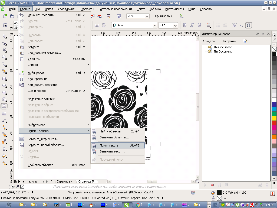The width and height of the screenshot is (277, 208).
Task: Select the Shape edit tool
Action: tap(4, 43)
